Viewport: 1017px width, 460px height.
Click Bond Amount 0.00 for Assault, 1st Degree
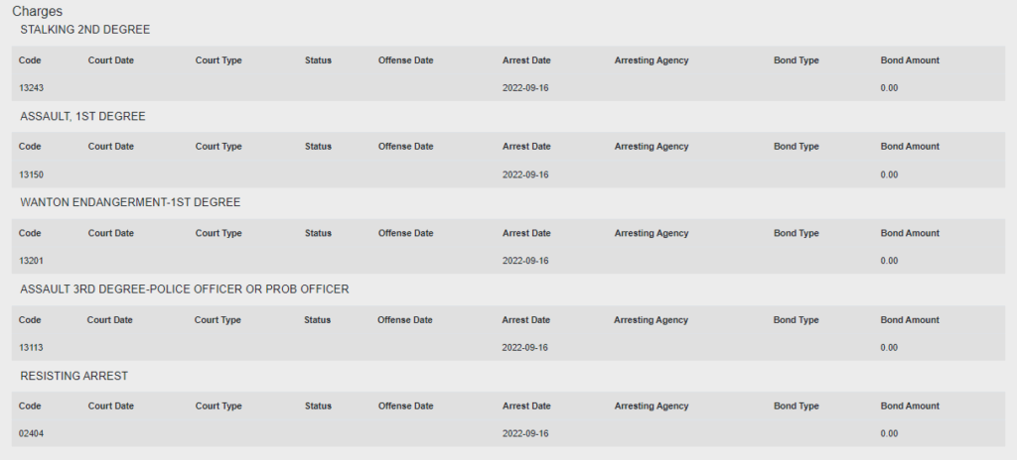[889, 174]
